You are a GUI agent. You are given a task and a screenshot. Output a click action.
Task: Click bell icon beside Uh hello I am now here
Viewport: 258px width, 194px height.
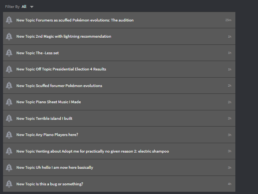pyautogui.click(x=9, y=167)
